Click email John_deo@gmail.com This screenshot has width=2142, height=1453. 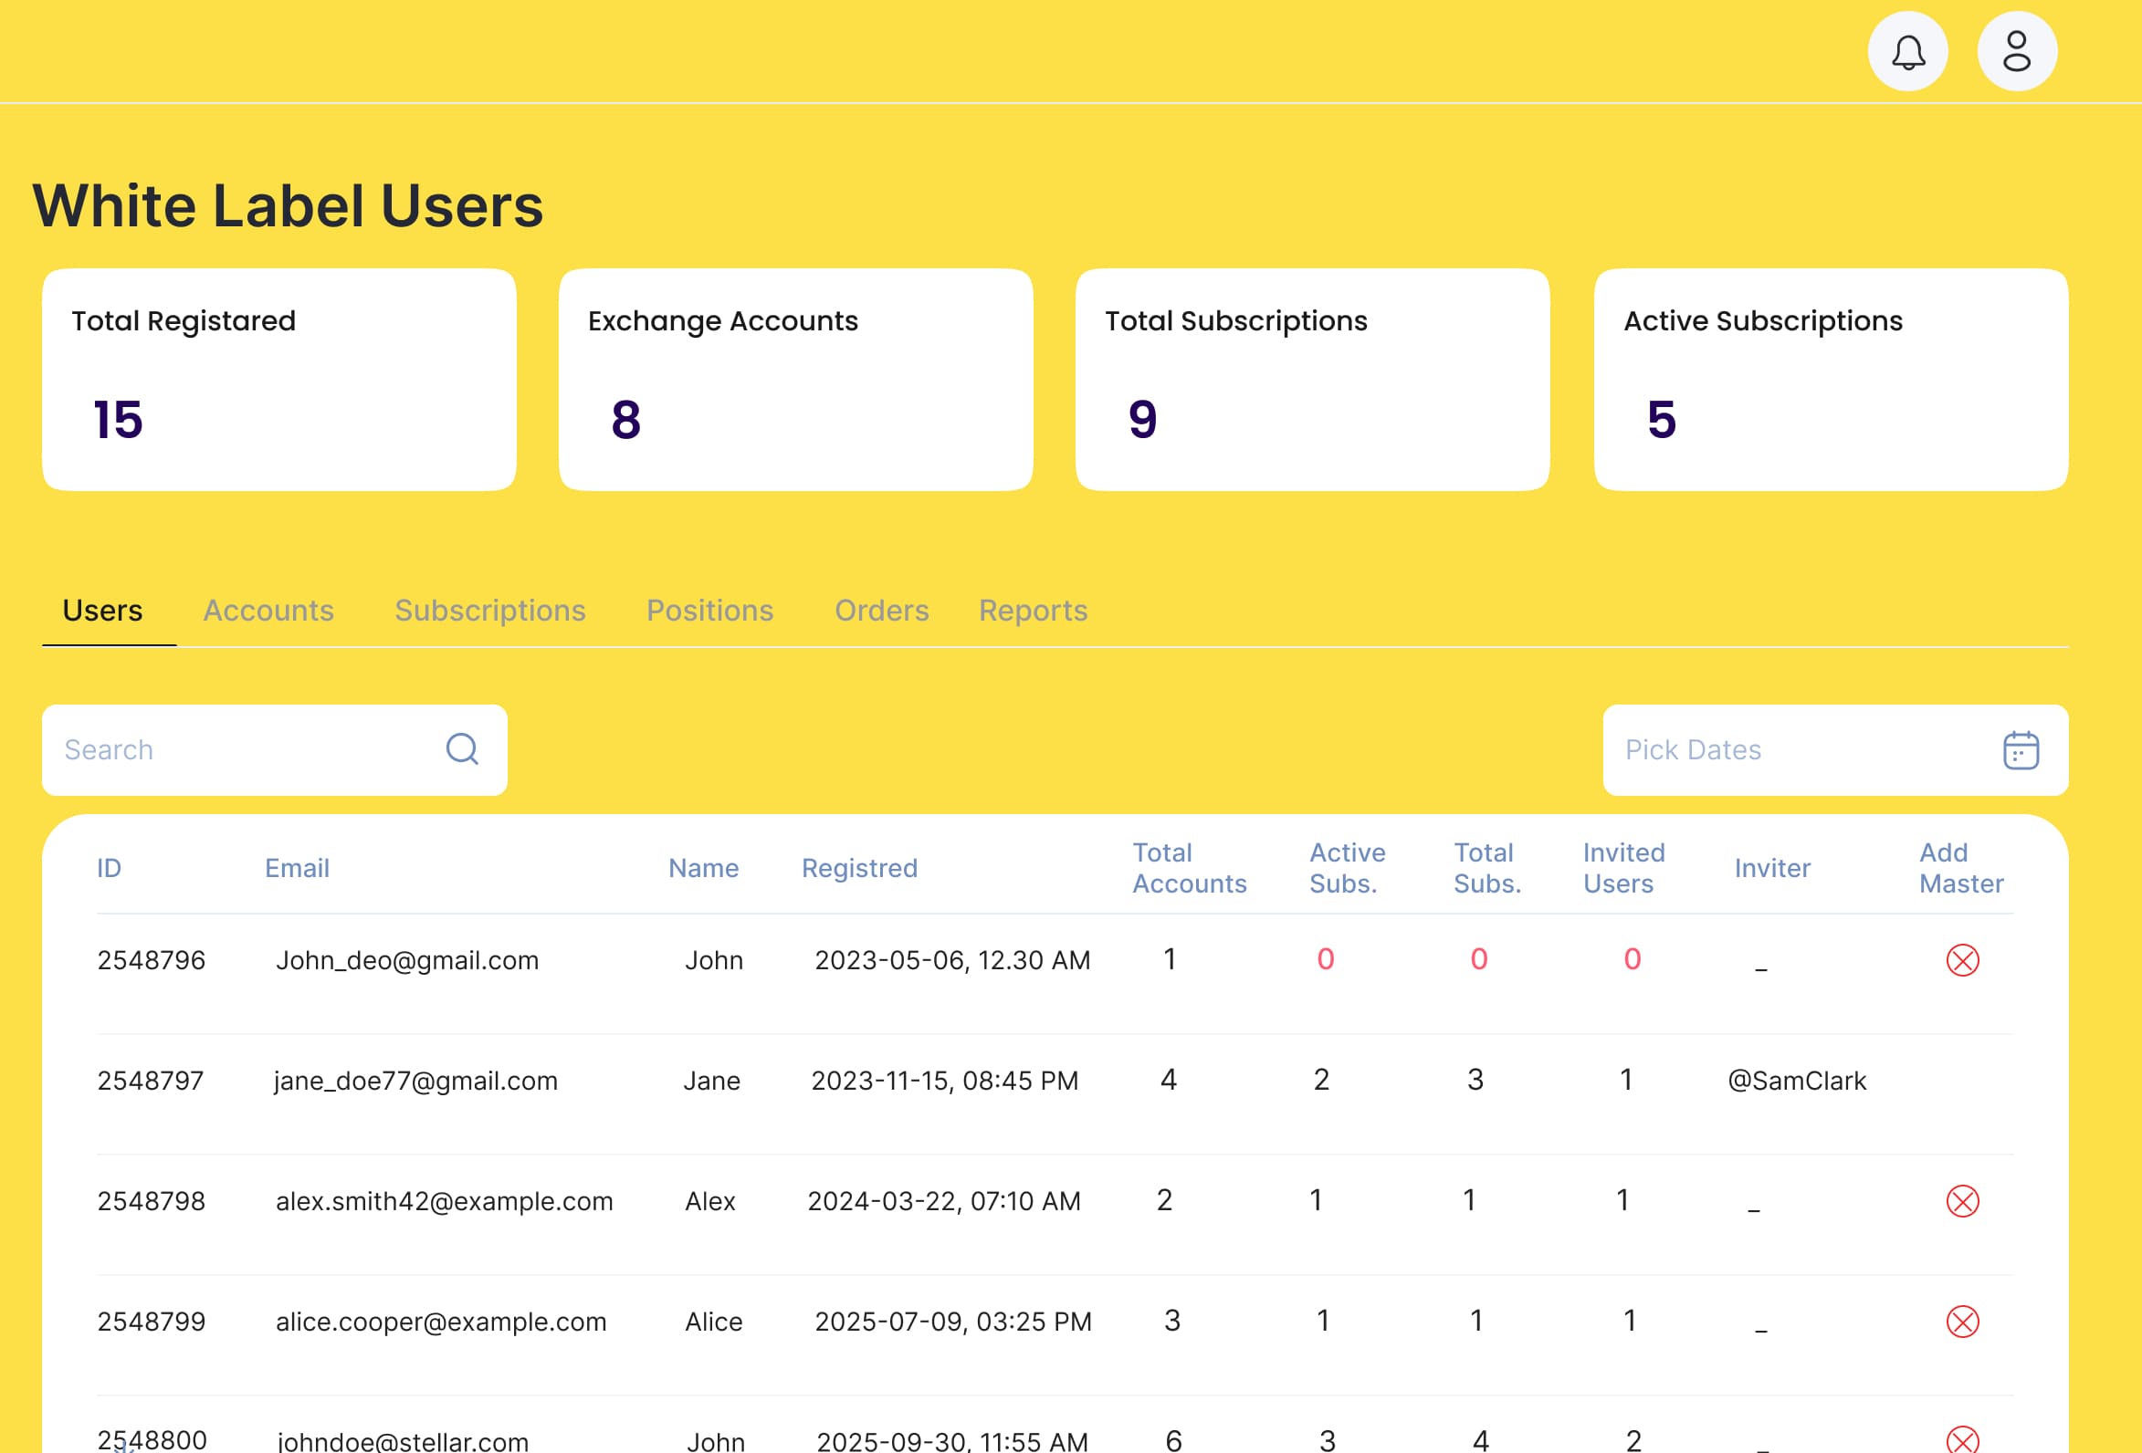(x=406, y=960)
